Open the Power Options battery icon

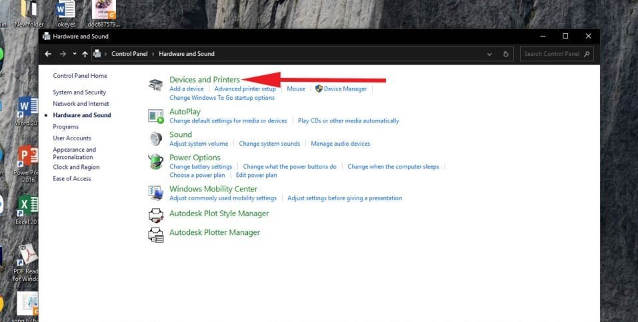click(x=155, y=162)
